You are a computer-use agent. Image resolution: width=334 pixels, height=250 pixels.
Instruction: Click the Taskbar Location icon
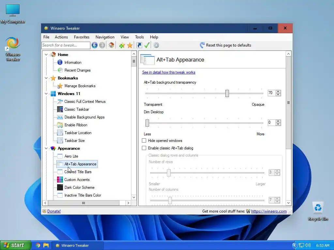pyautogui.click(x=60, y=133)
